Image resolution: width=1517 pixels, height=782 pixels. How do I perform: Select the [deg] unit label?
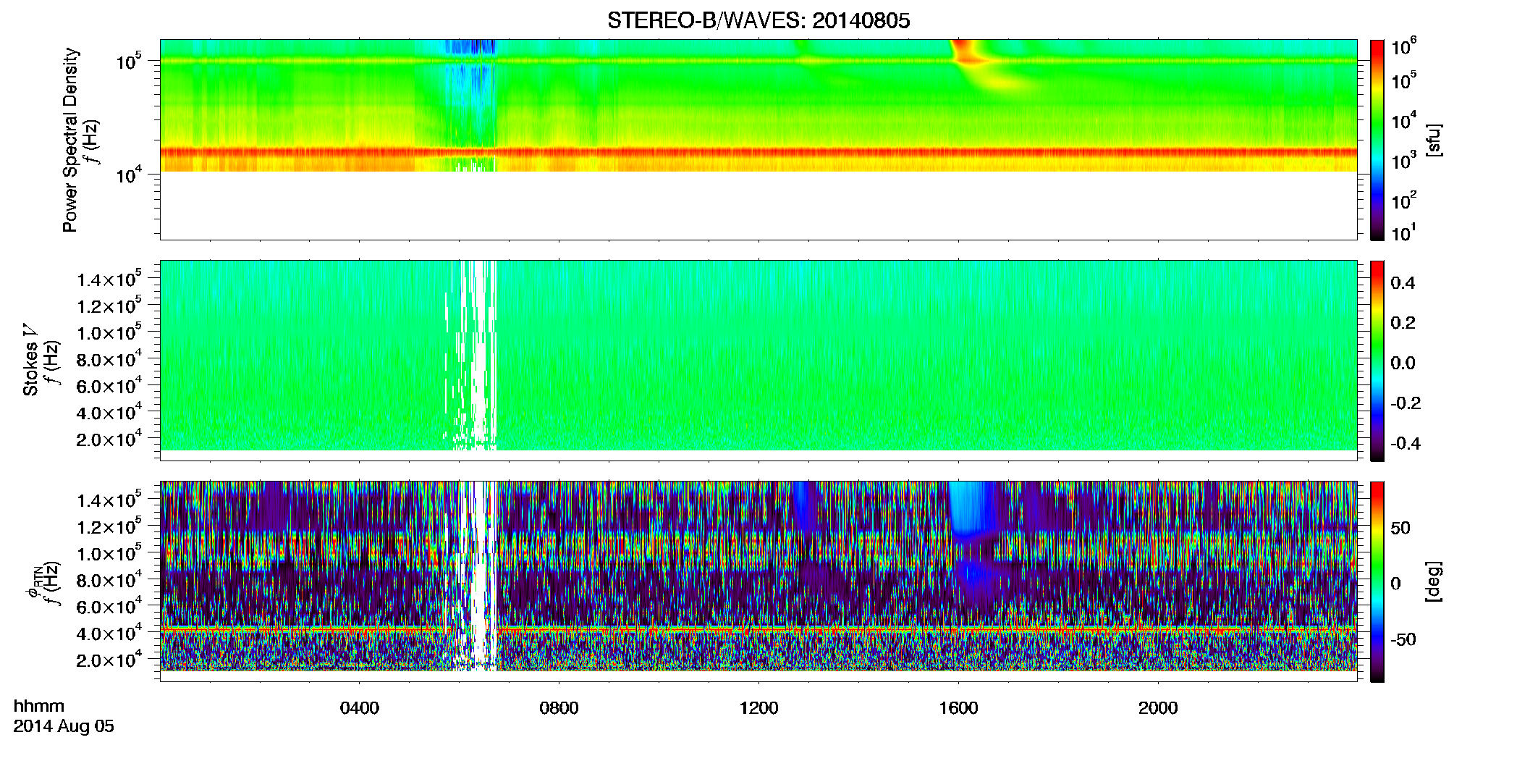1433,581
